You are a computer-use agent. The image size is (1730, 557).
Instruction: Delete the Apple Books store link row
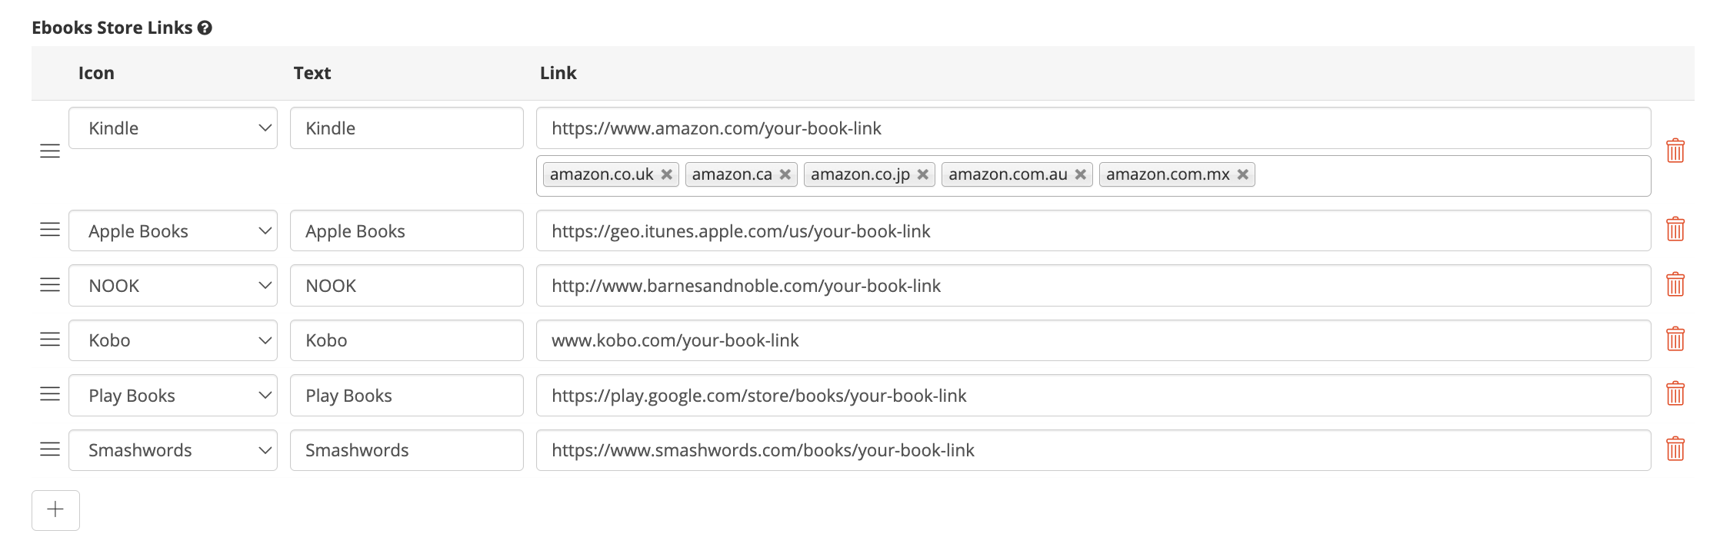tap(1677, 229)
